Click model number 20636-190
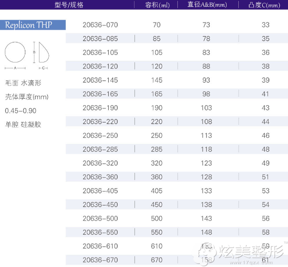This screenshot has height=267, width=288. pos(100,108)
